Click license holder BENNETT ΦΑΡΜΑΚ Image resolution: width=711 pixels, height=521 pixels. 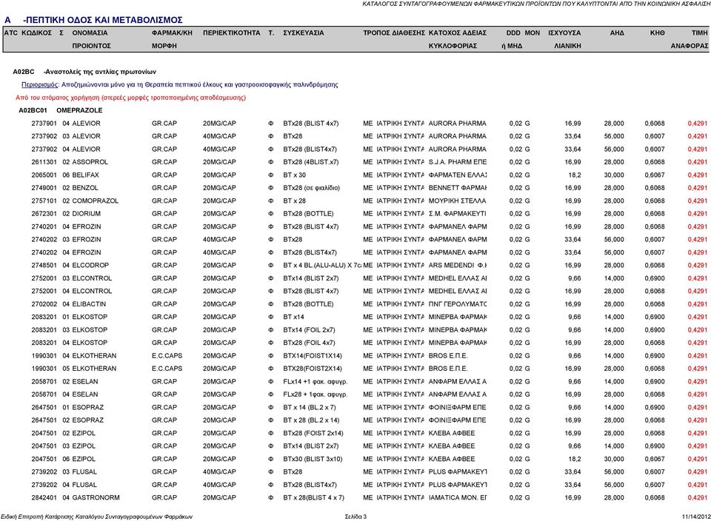[458, 188]
